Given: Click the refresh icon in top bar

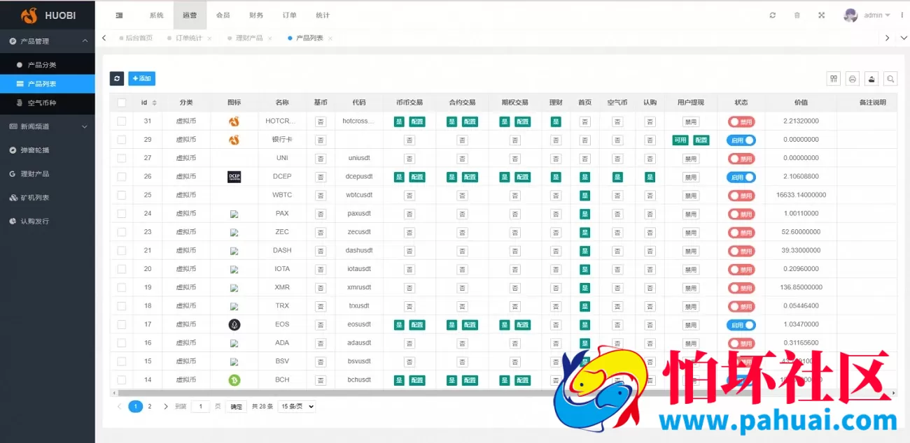Looking at the screenshot, I should [x=772, y=15].
